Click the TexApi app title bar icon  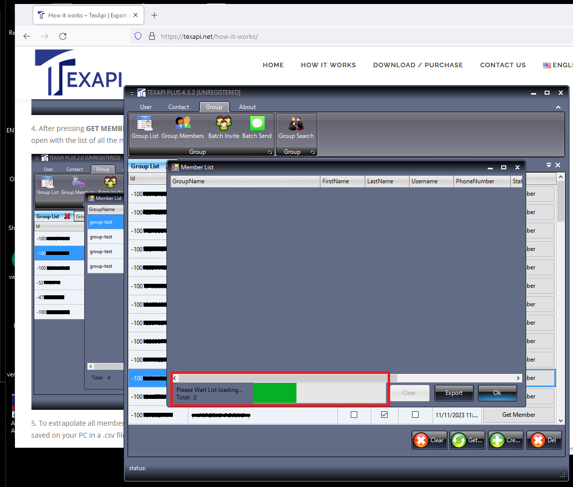coord(142,93)
